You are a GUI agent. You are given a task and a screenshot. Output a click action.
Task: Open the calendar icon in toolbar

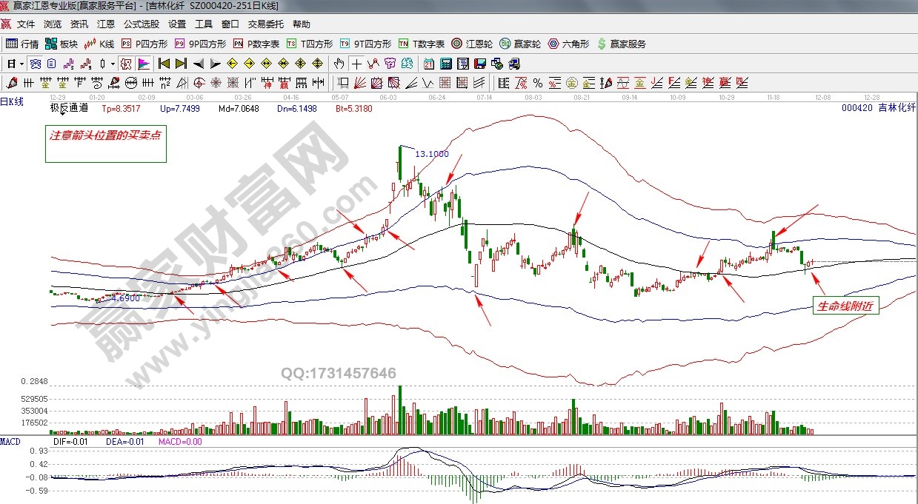(x=429, y=64)
